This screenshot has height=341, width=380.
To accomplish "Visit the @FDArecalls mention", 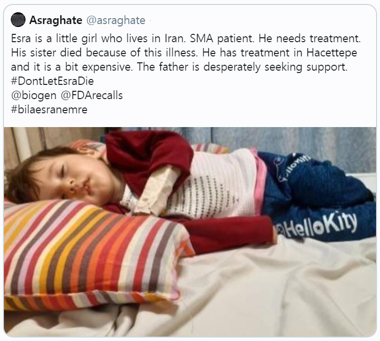I will [92, 95].
